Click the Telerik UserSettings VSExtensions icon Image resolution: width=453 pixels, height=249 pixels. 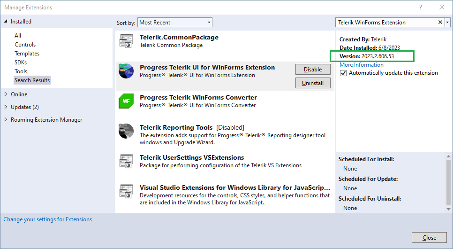tap(126, 161)
